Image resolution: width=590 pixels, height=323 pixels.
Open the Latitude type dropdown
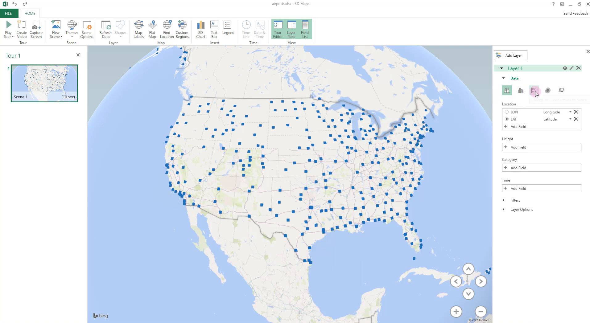pyautogui.click(x=570, y=119)
